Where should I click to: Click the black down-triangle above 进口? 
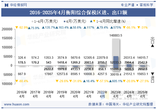click(x=153, y=74)
